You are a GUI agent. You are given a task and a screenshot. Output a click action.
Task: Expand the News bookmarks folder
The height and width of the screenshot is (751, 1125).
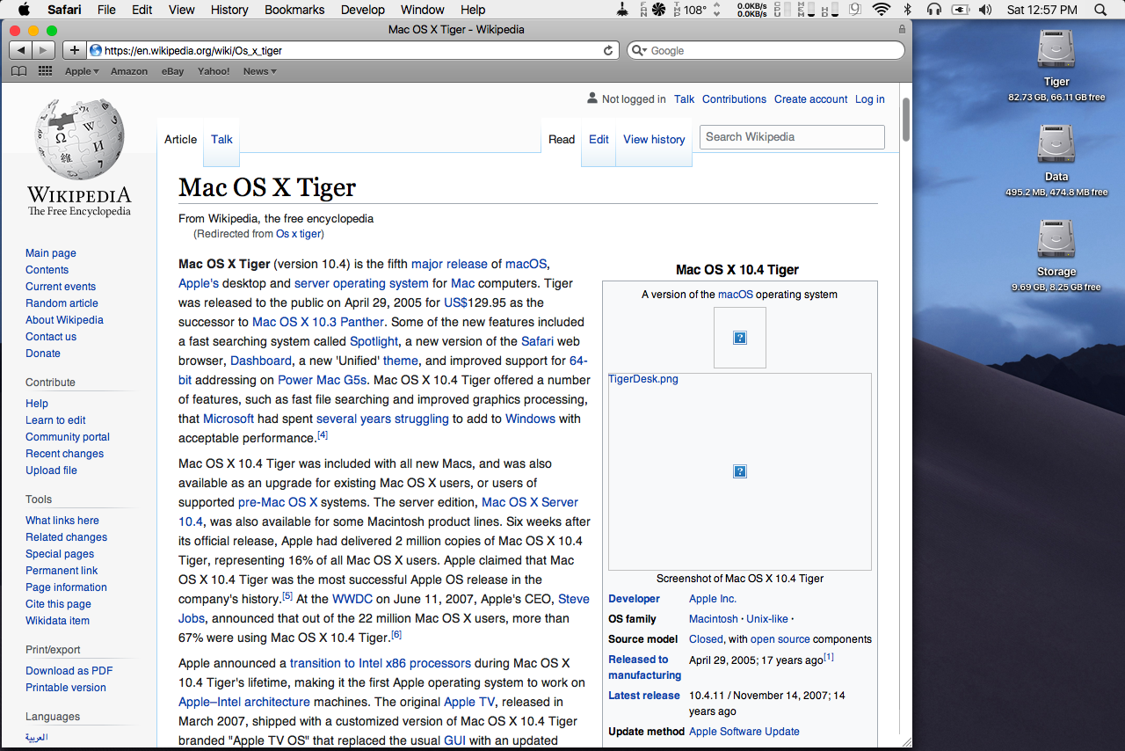(x=259, y=71)
